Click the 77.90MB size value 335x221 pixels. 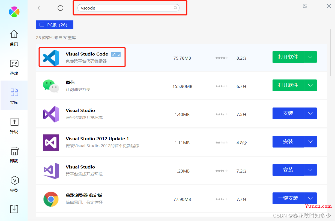182,199
